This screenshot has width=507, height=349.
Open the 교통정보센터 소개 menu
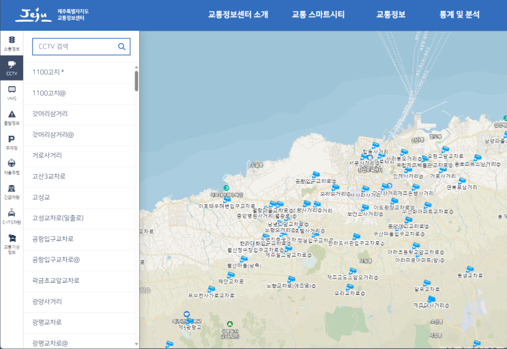(237, 14)
